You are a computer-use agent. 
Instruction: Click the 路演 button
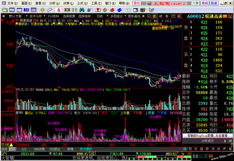(x=214, y=3)
